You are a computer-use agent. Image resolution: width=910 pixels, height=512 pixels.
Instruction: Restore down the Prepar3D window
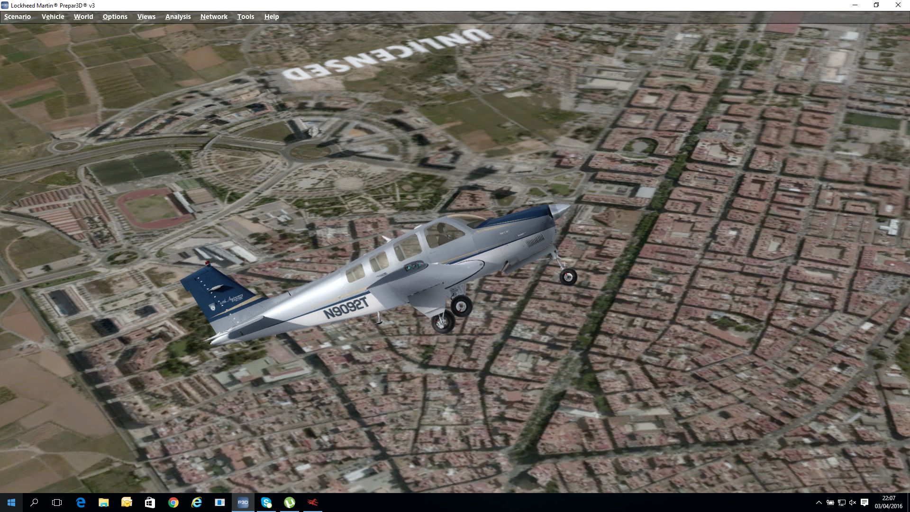pyautogui.click(x=876, y=5)
